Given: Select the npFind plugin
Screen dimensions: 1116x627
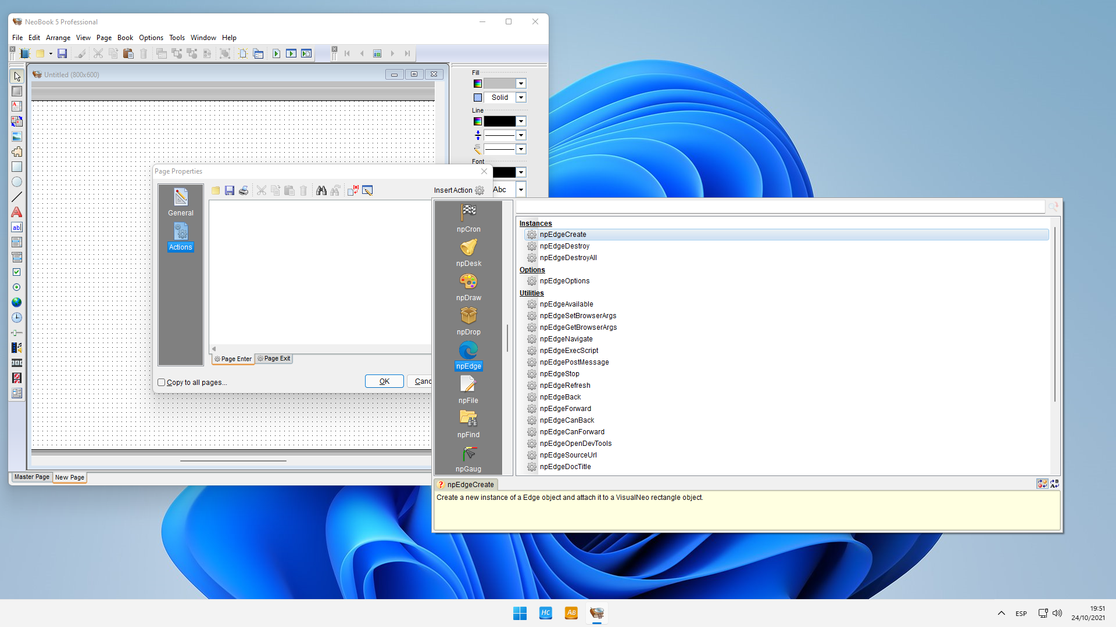Looking at the screenshot, I should click(x=468, y=424).
